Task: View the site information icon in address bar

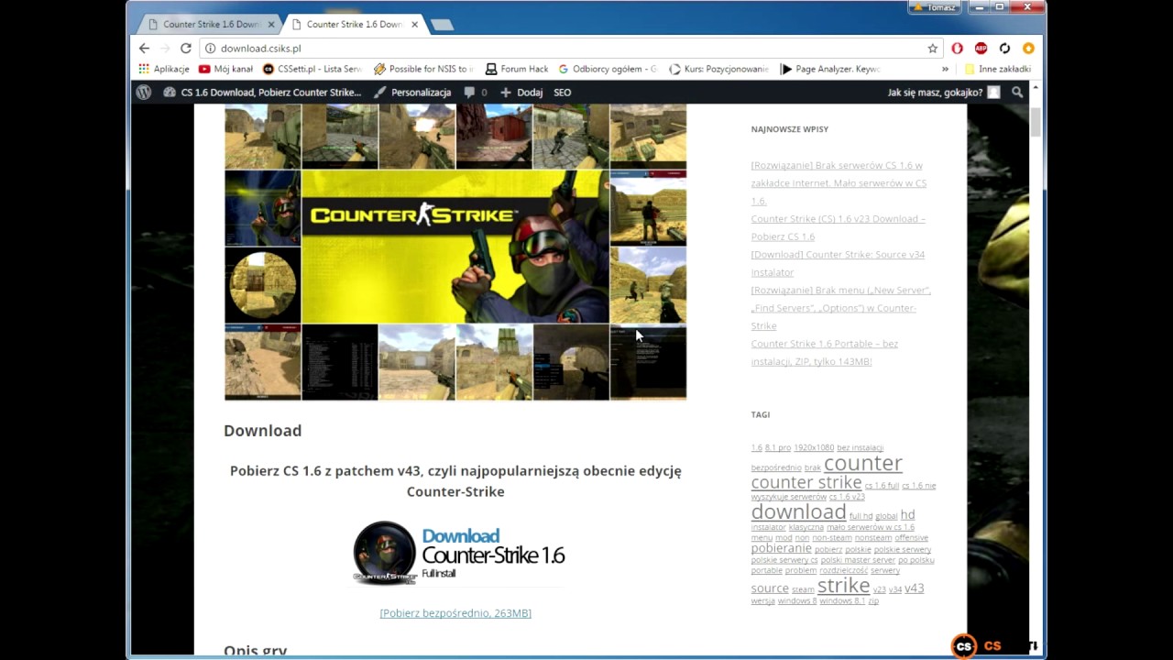Action: (x=210, y=49)
